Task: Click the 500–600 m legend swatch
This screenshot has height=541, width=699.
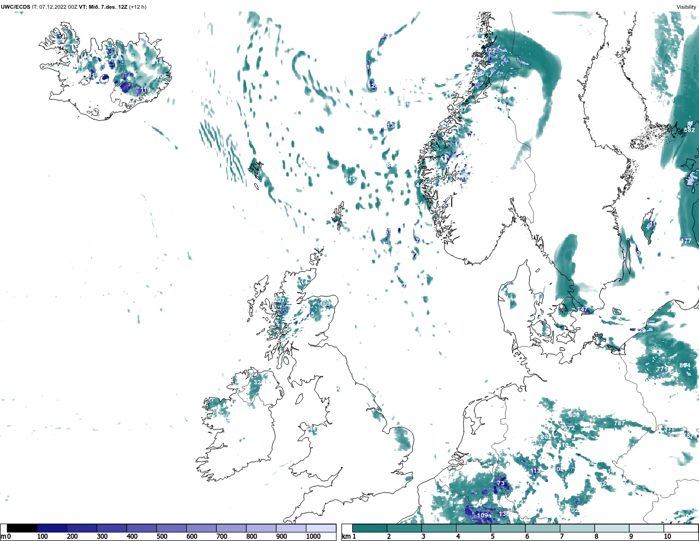Action: [x=171, y=528]
